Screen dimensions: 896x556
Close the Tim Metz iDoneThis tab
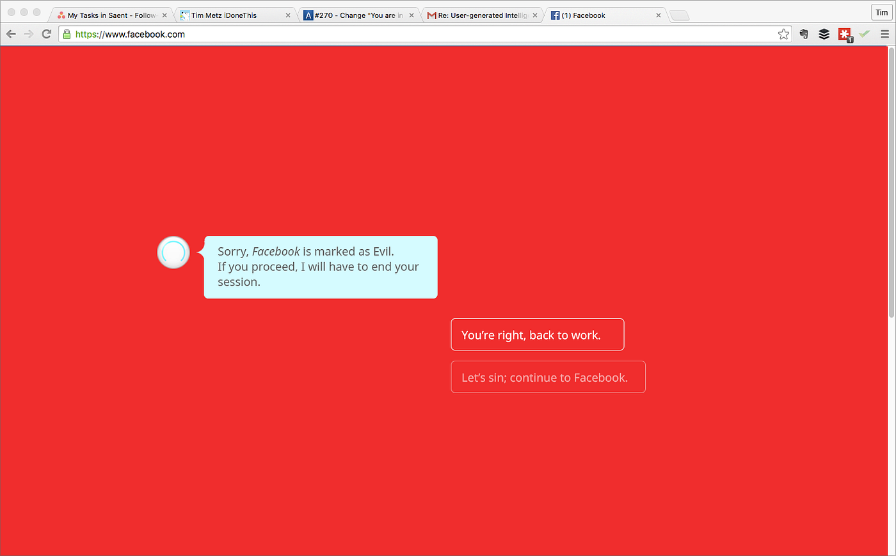point(288,15)
